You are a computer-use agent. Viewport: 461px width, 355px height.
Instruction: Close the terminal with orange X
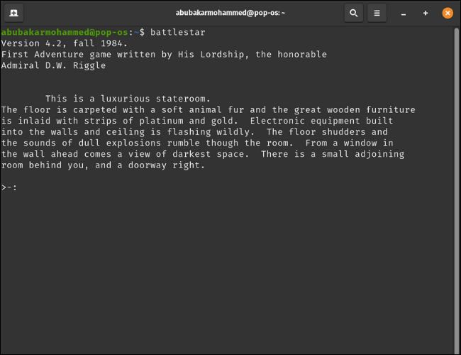click(447, 13)
